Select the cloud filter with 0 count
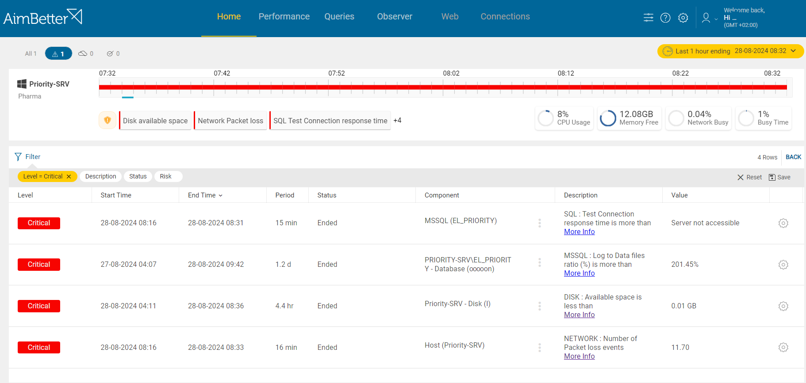 click(86, 53)
